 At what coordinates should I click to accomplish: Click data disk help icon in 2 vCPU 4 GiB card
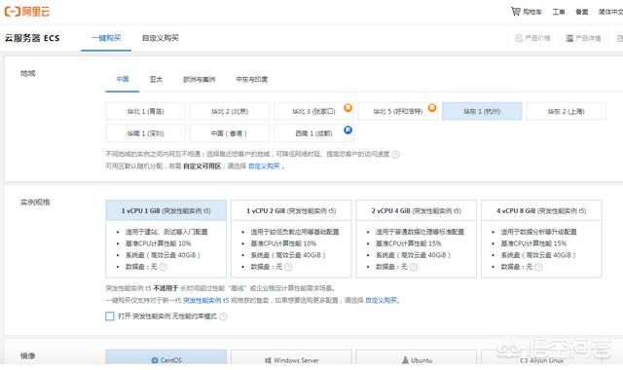(414, 267)
